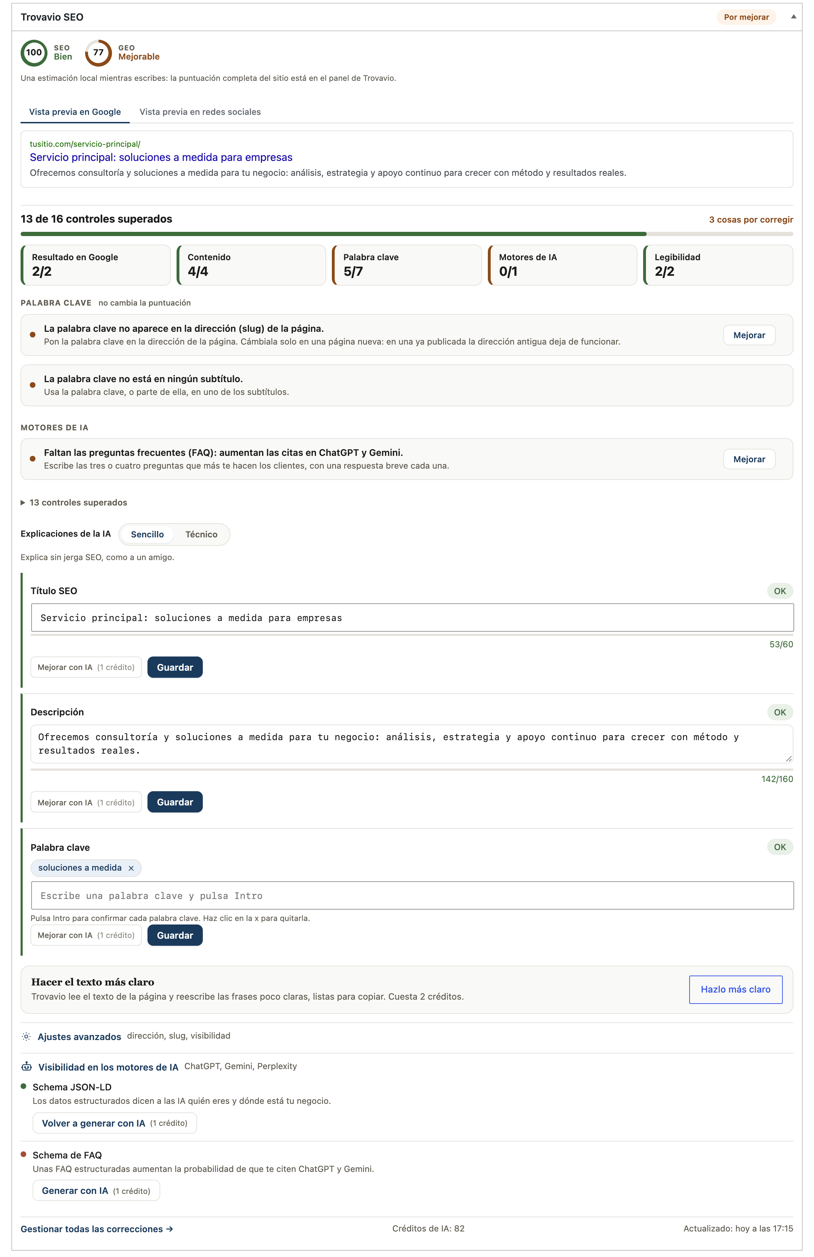This screenshot has height=1257, width=814.
Task: Click Mejorar for the slug keyword issue
Action: tap(748, 335)
